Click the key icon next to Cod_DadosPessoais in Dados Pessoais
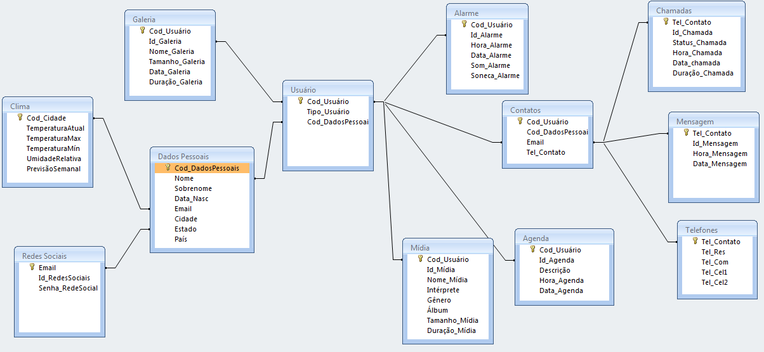Viewport: 764px width, 352px height. tap(168, 168)
